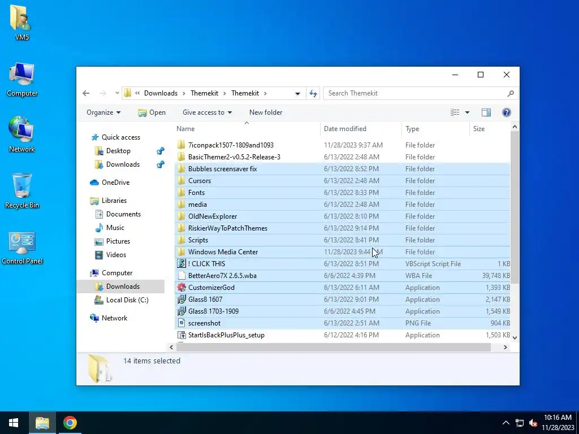
Task: Select the Recycle Bin desktop icon
Action: pos(22,191)
